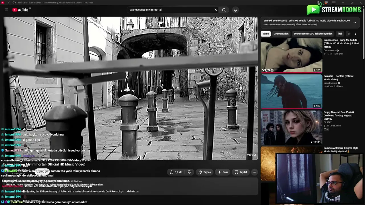Viewport: 365px width, 205px height.
Task: Save the video with Kaydet
Action: coord(241,172)
